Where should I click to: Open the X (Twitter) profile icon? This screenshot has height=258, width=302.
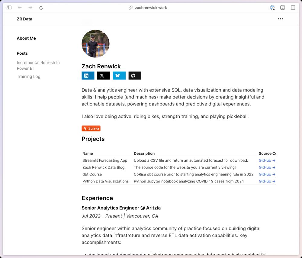(104, 76)
